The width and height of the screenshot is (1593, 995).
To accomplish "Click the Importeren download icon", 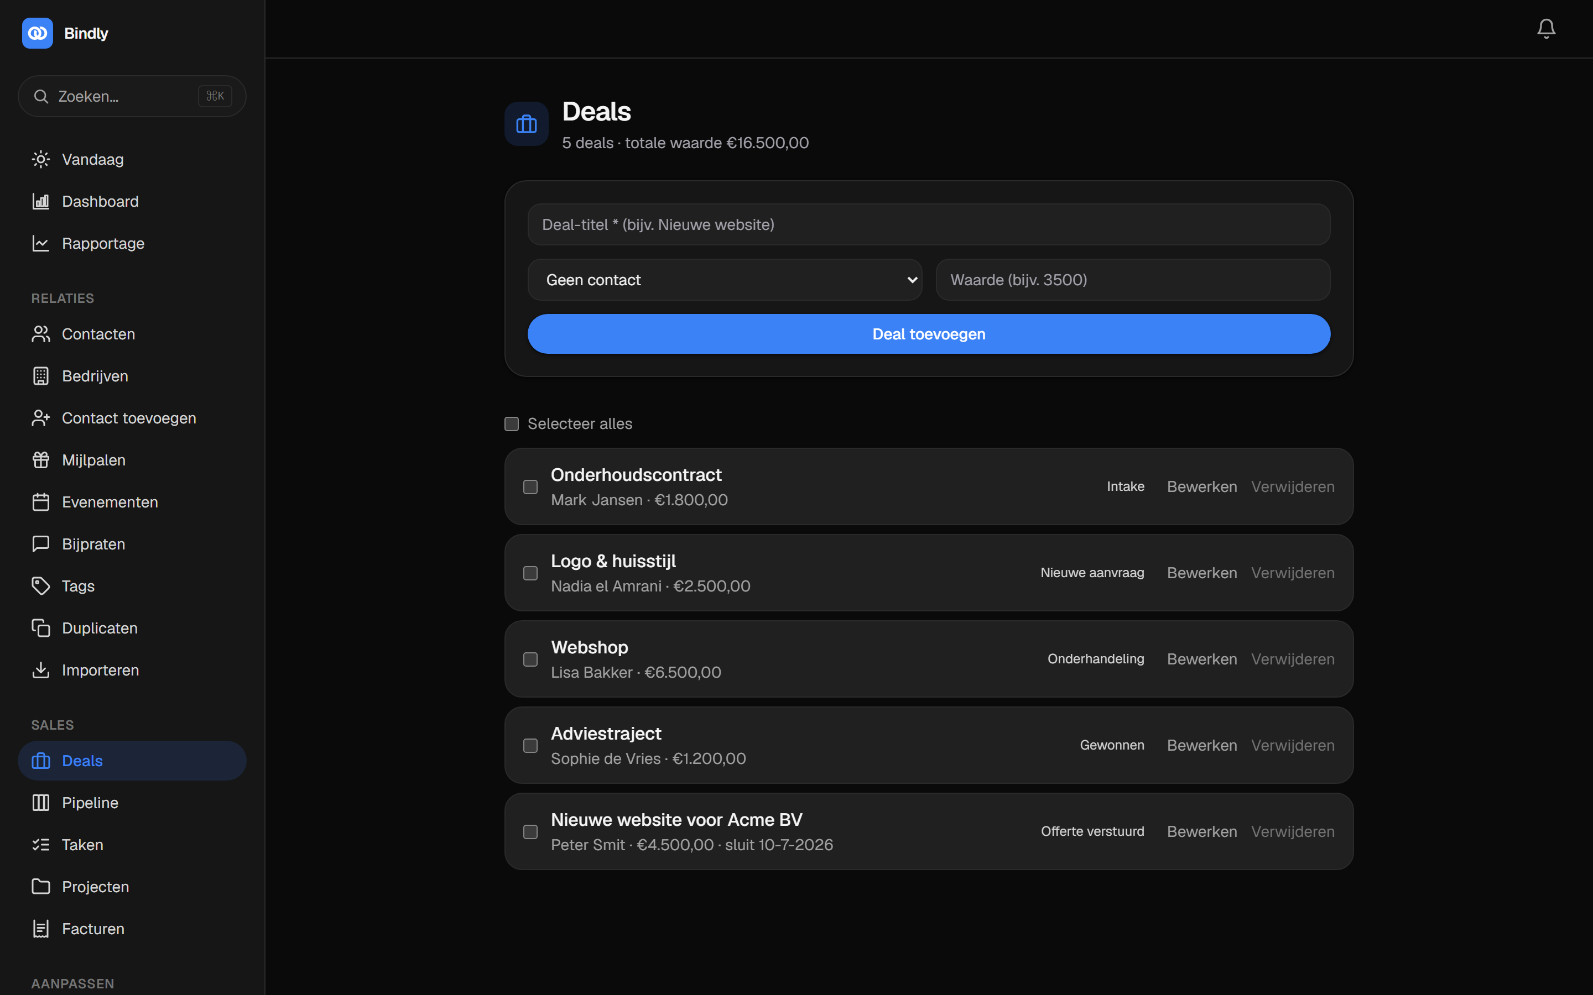I will tap(41, 670).
